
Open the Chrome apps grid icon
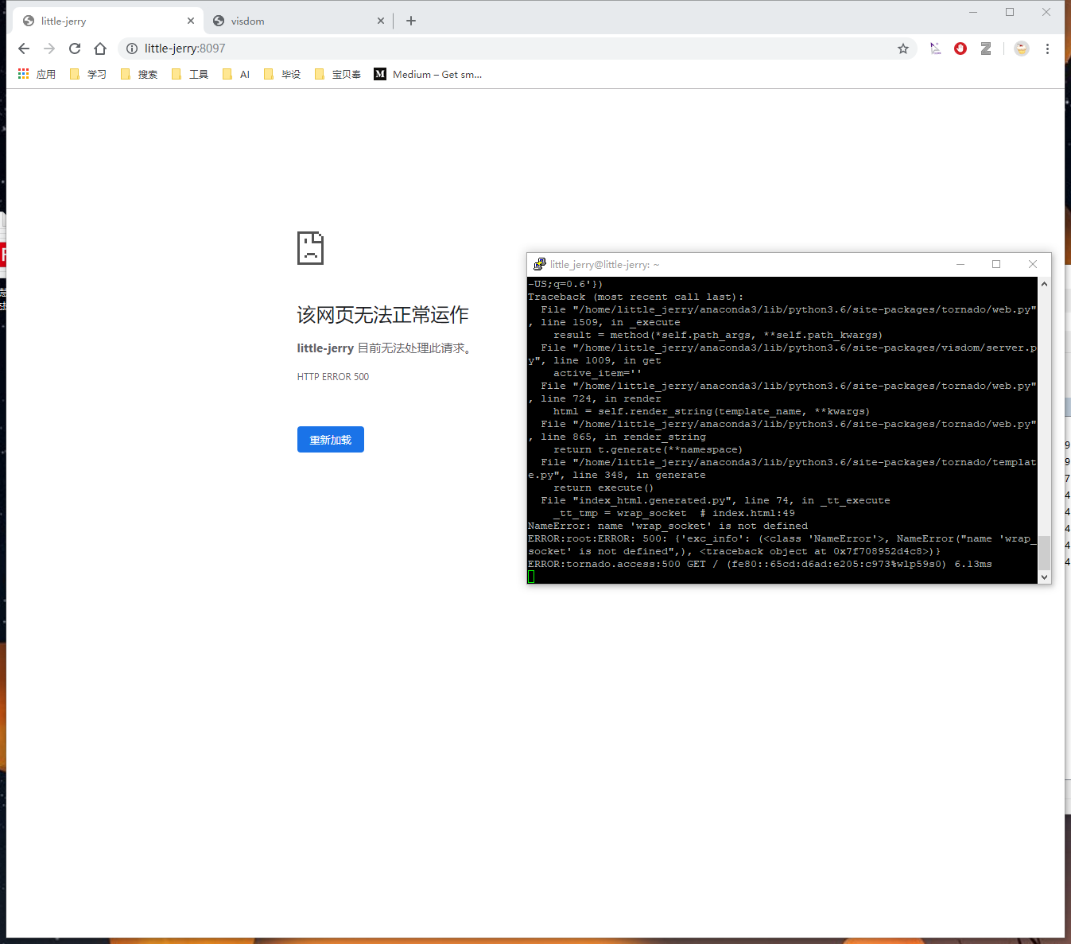coord(22,73)
